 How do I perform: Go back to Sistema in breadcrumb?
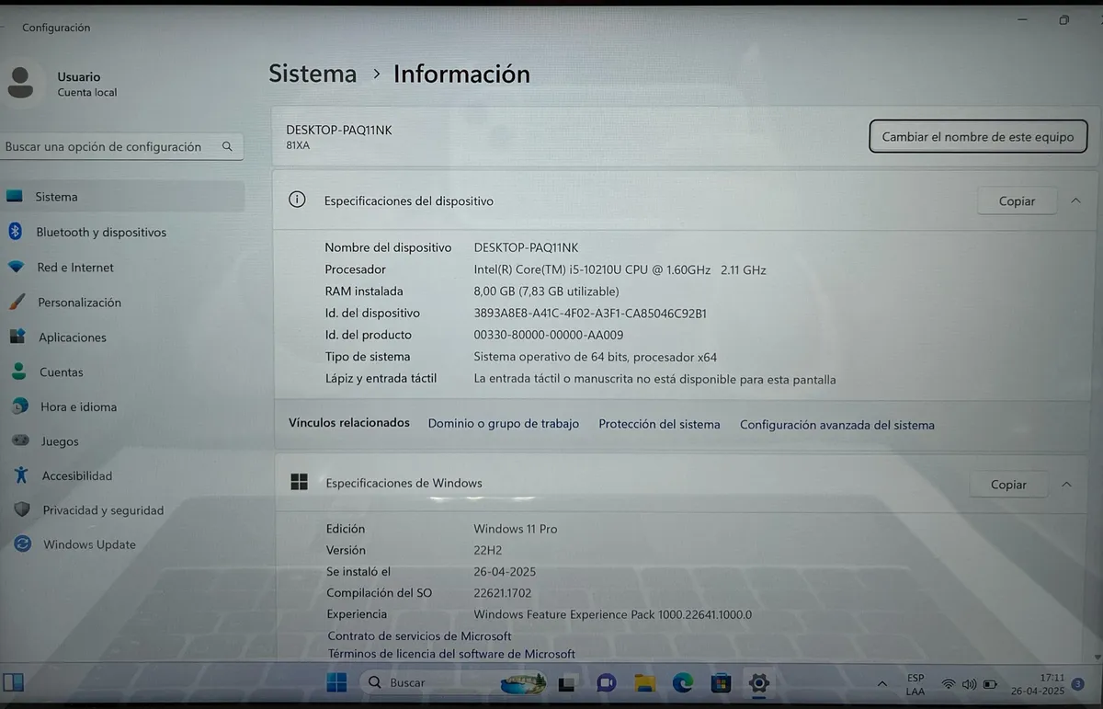[x=313, y=74]
